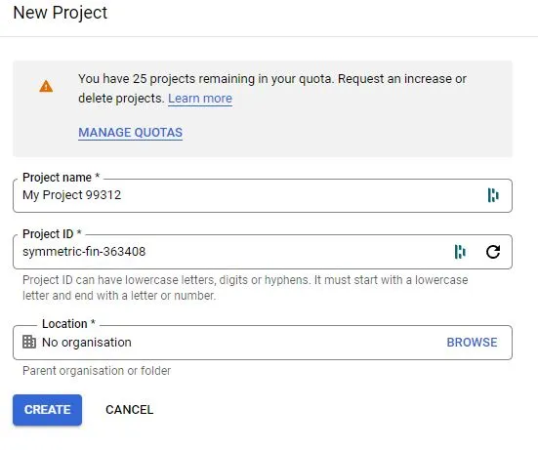Click the CANCEL button
The image size is (538, 450).
pyautogui.click(x=129, y=410)
